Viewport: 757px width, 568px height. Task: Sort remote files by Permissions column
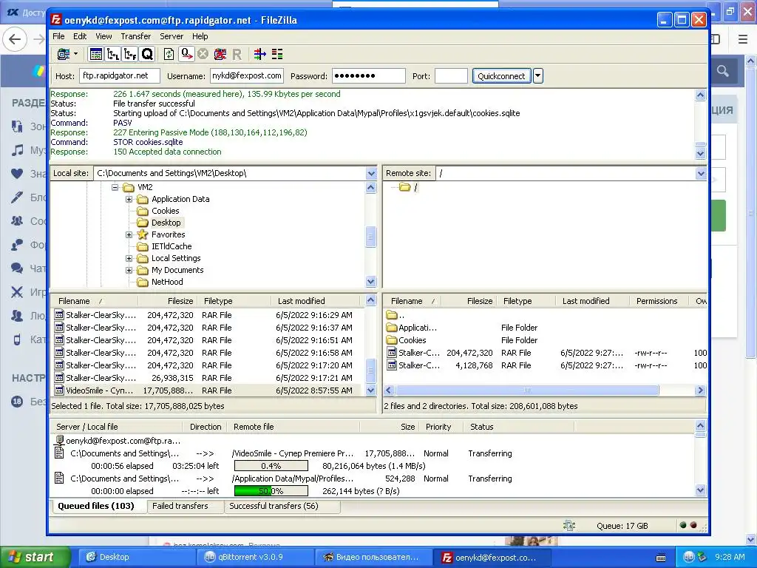pyautogui.click(x=659, y=301)
